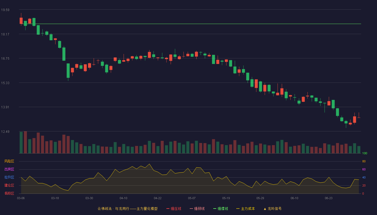Click the 风险区 zone label
Viewport: 377px width, 215px height.
9,161
